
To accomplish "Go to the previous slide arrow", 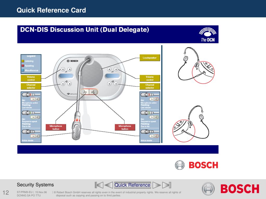I will click(x=109, y=185).
